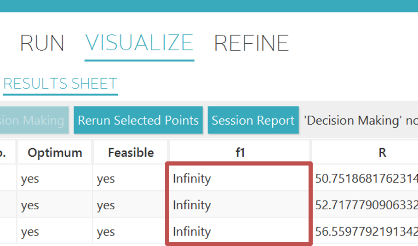The height and width of the screenshot is (246, 418).
Task: Open the Session Report
Action: click(x=253, y=120)
